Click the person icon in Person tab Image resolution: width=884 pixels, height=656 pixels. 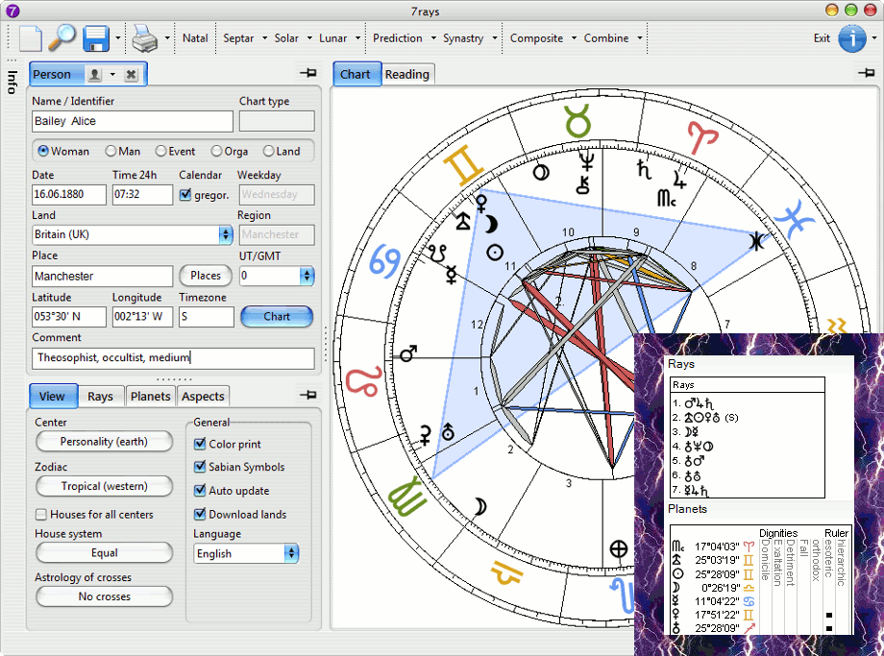[x=94, y=75]
